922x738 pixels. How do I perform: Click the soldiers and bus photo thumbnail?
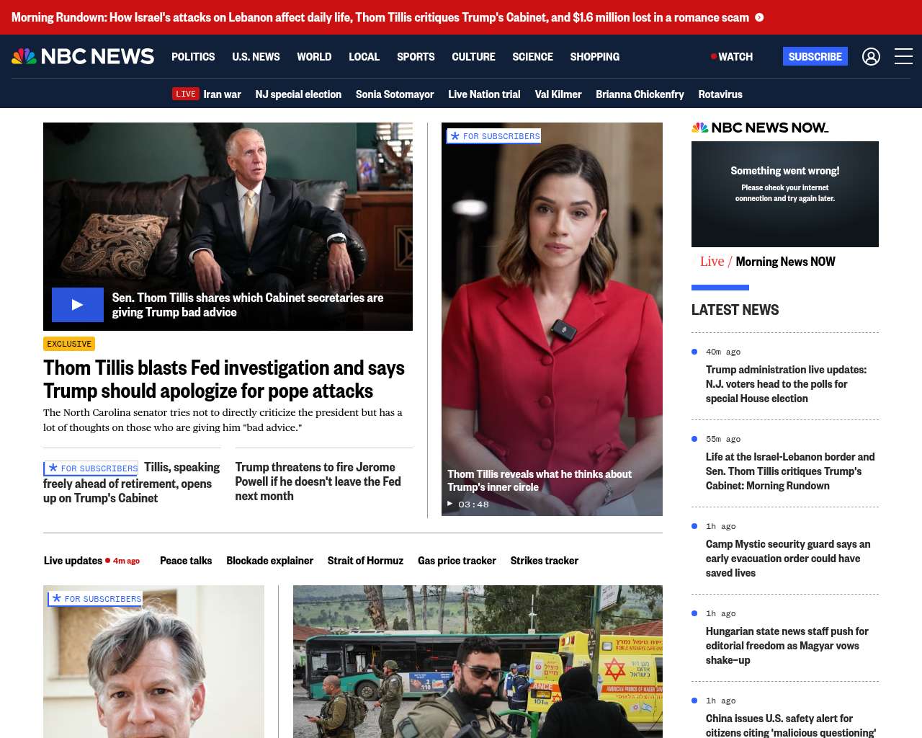tap(478, 661)
